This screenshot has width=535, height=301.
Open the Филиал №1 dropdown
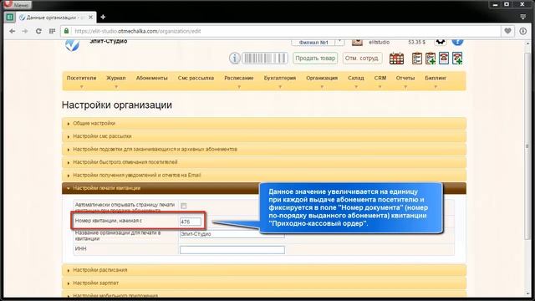click(x=318, y=43)
